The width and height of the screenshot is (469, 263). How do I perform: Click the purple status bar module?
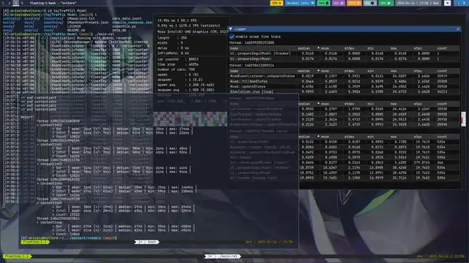(339, 3)
